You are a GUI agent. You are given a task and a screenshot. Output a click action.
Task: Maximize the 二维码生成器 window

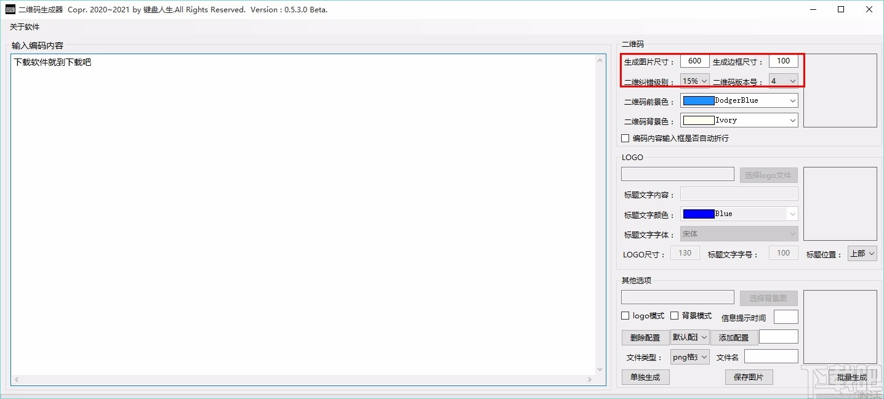(841, 9)
